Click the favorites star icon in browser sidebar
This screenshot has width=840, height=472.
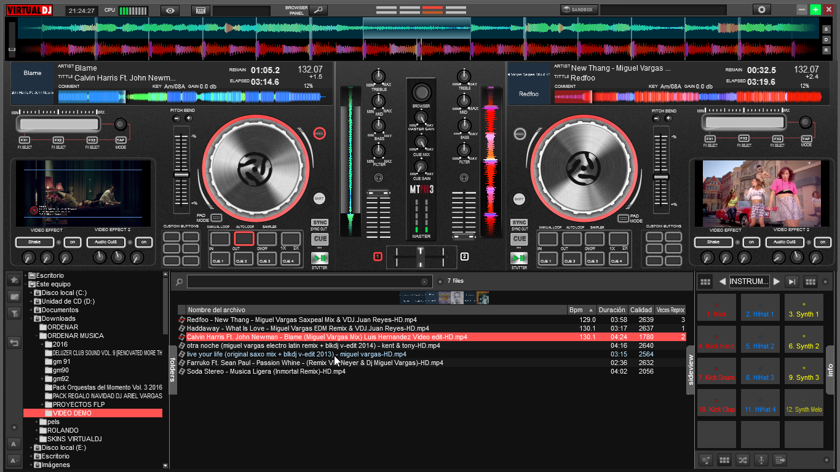click(x=14, y=280)
